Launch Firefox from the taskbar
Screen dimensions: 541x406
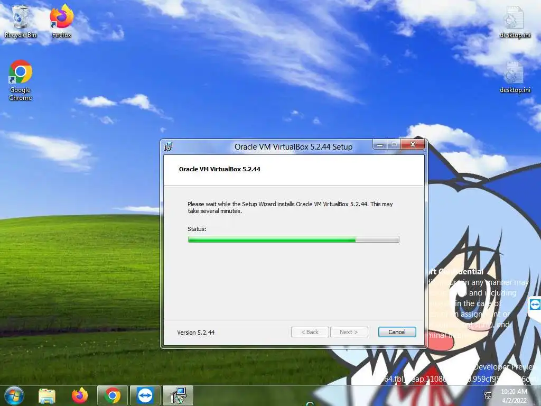80,395
